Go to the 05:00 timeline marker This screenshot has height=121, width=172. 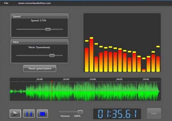click(146, 79)
